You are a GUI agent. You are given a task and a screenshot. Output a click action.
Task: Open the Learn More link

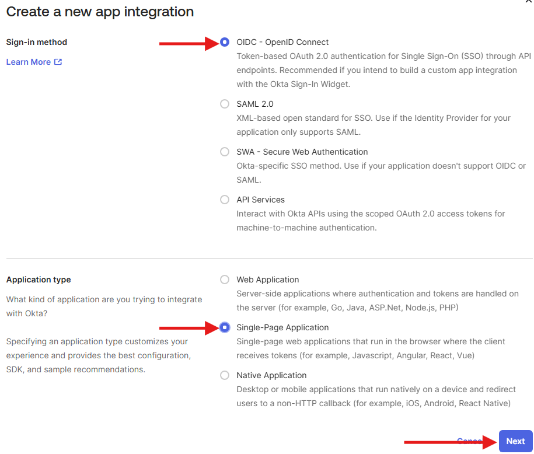tap(28, 61)
